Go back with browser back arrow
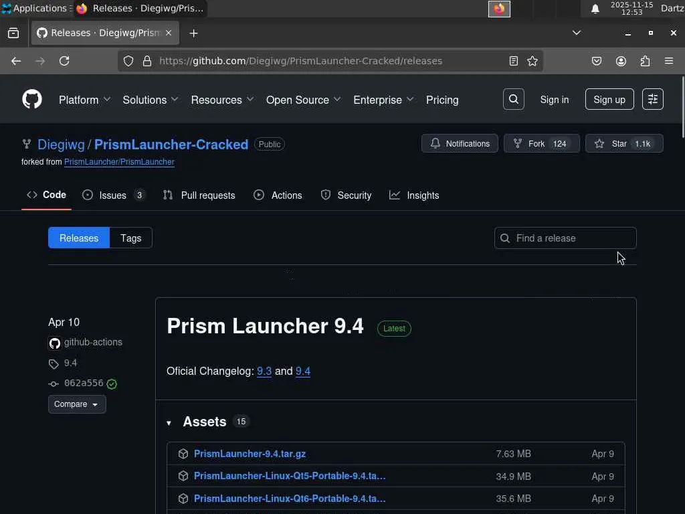 (x=16, y=61)
